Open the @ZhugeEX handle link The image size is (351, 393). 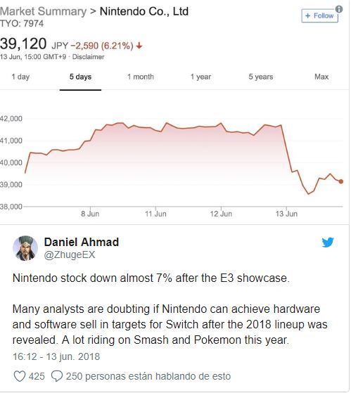[70, 255]
